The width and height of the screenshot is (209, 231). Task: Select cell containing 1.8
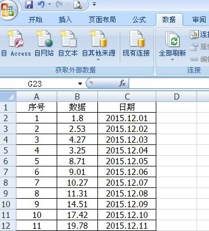(x=77, y=118)
